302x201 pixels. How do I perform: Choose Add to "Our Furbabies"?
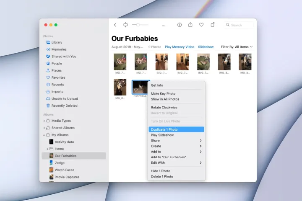176,157
